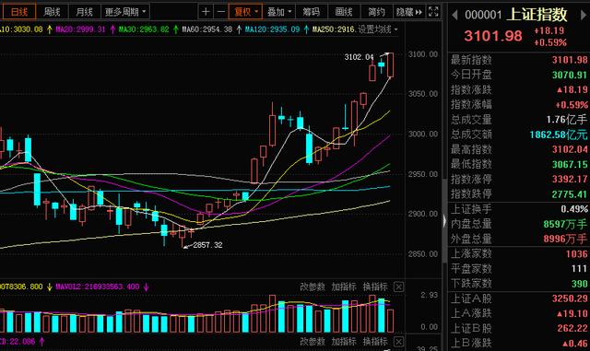Image resolution: width=590 pixels, height=351 pixels.
Task: Click 换指标 in the volume indicator panel
Action: tap(375, 287)
